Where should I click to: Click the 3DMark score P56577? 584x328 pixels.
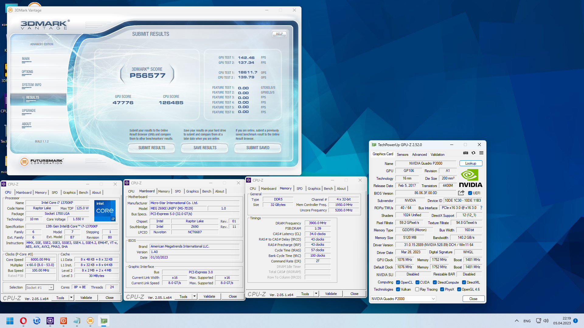(148, 76)
